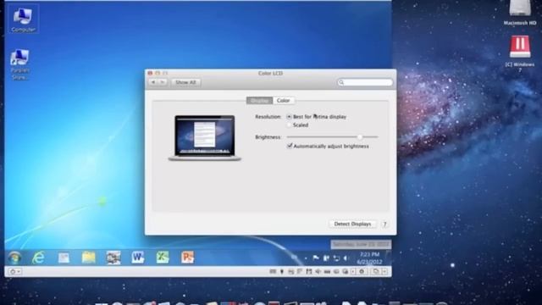Image resolution: width=542 pixels, height=305 pixels.
Task: Launch Microsoft Word from the taskbar
Action: (137, 258)
